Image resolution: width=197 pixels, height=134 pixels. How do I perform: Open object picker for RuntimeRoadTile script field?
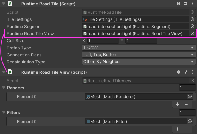[x=192, y=12]
